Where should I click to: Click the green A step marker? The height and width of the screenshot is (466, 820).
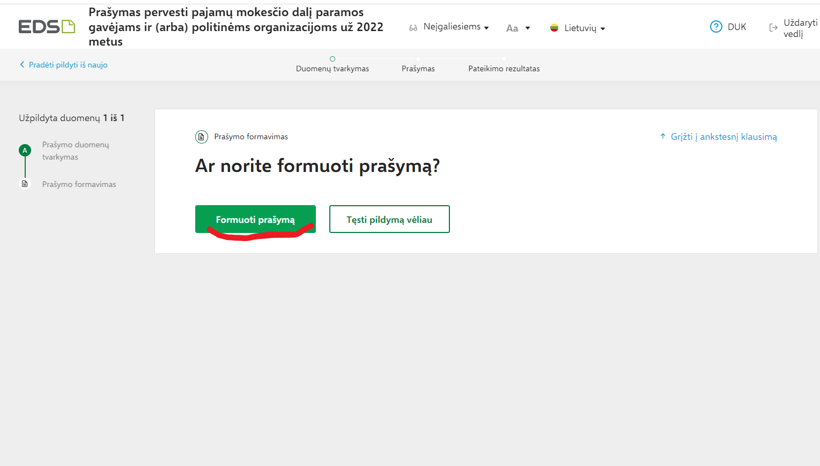25,151
